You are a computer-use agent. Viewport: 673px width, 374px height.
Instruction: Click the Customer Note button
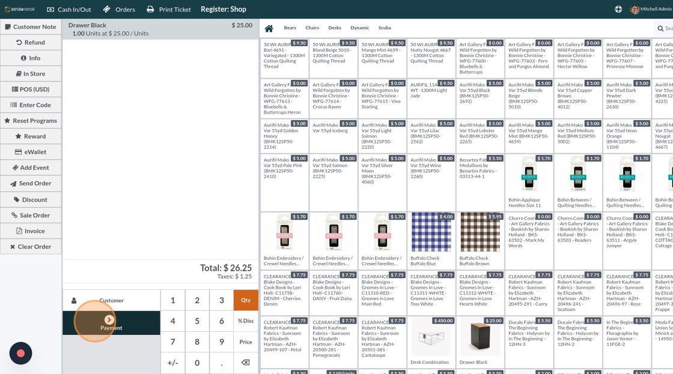click(31, 26)
